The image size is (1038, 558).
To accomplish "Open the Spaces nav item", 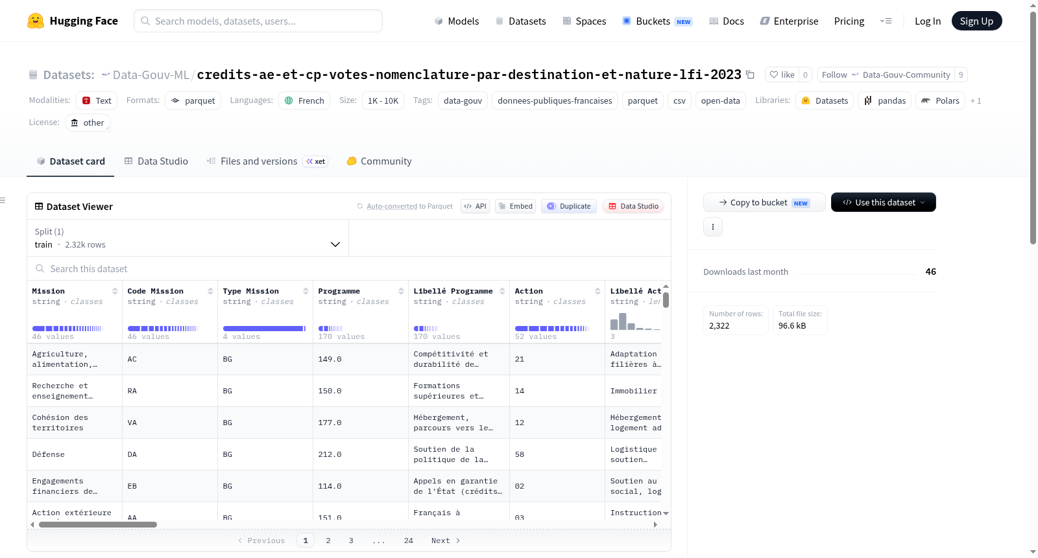I will (584, 21).
